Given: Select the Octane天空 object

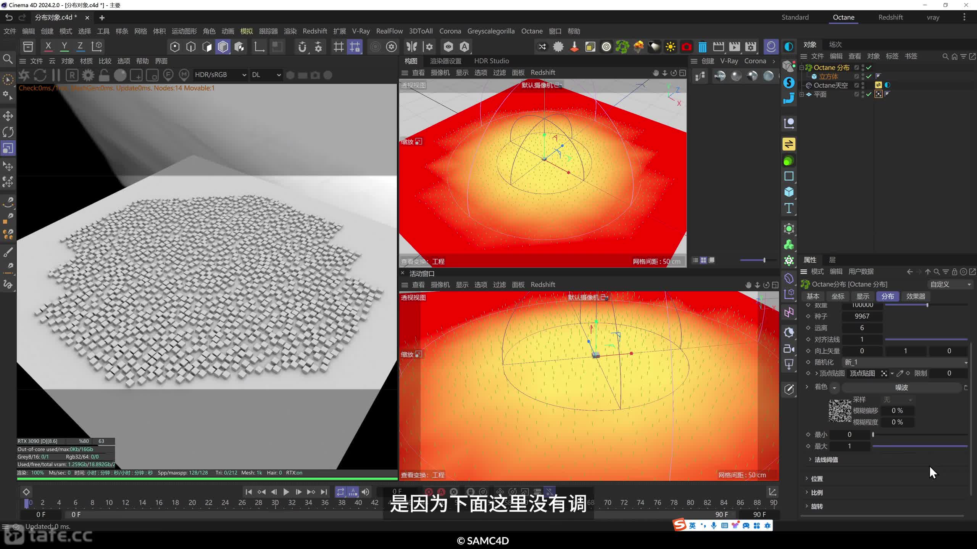Looking at the screenshot, I should 830,85.
